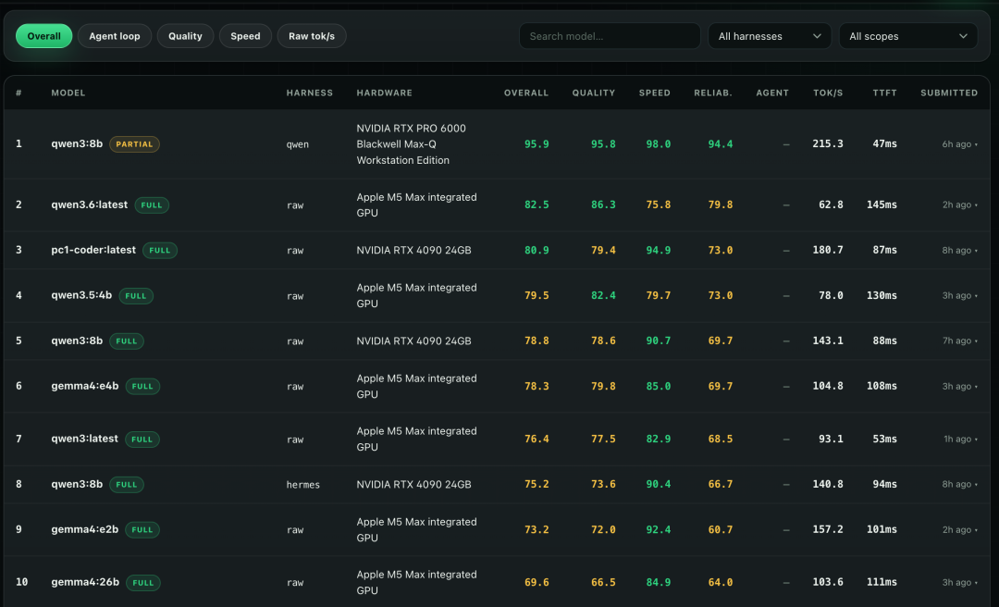This screenshot has width=999, height=607.
Task: Click reliability score 60.7
Action: [x=721, y=529]
